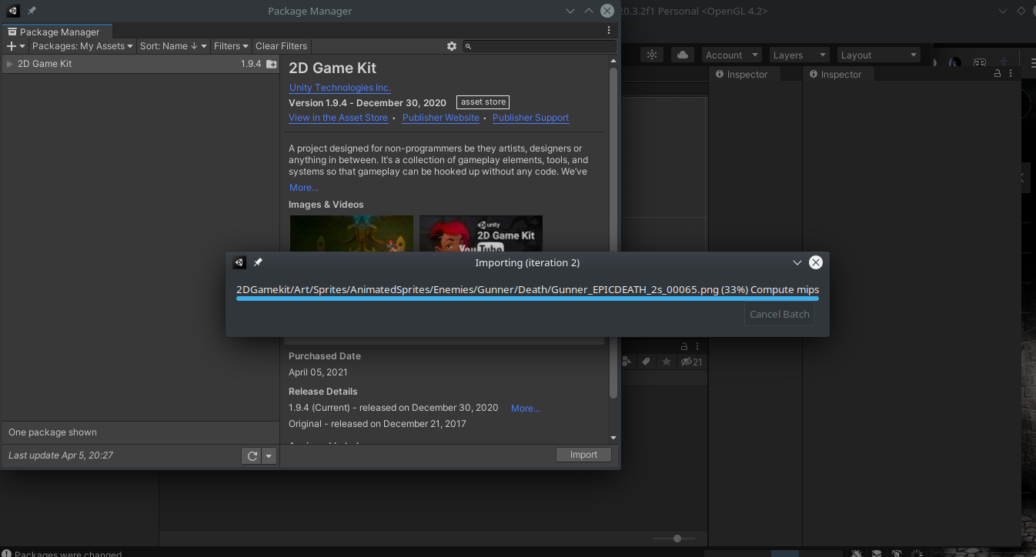Search by type shapes icon in Project panel
This screenshot has height=557, width=1036.
tap(627, 362)
